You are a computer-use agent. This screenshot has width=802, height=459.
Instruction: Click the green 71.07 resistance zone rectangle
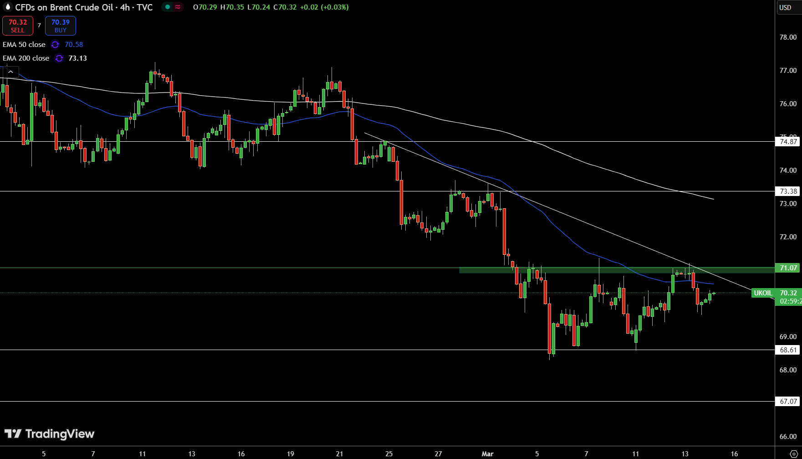coord(617,270)
